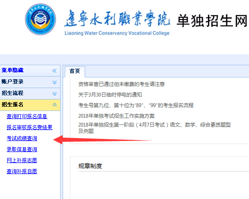Open the 首页 tab
This screenshot has height=199, width=249.
75,71
